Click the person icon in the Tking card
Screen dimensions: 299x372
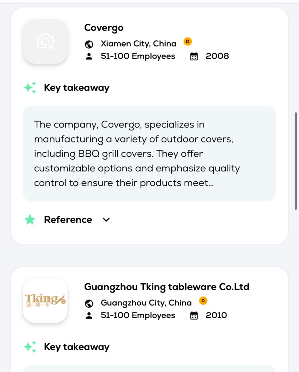point(89,315)
